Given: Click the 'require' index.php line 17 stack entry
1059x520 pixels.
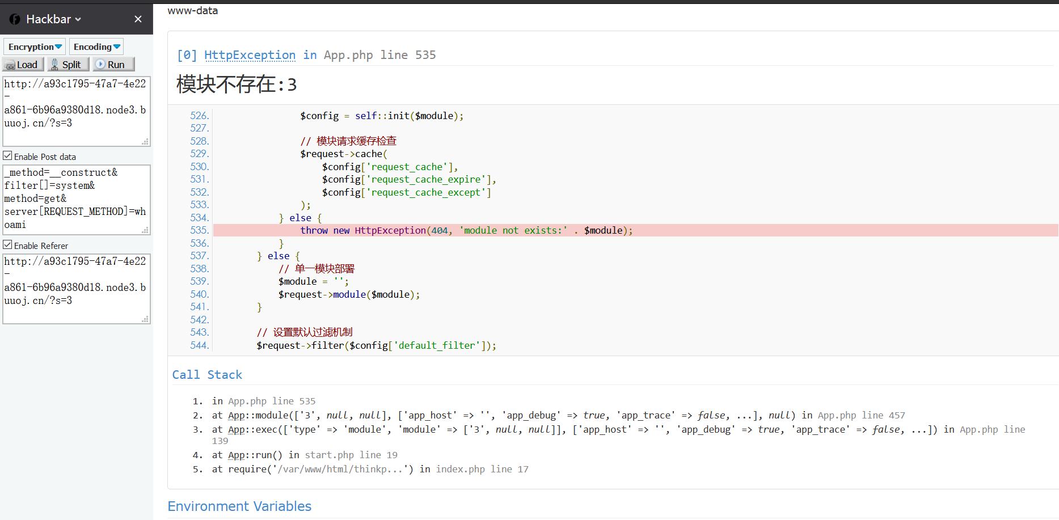Looking at the screenshot, I should tap(370, 469).
